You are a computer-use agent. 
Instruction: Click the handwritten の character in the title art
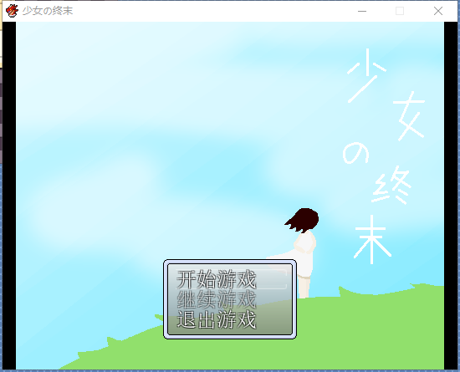[x=355, y=153]
